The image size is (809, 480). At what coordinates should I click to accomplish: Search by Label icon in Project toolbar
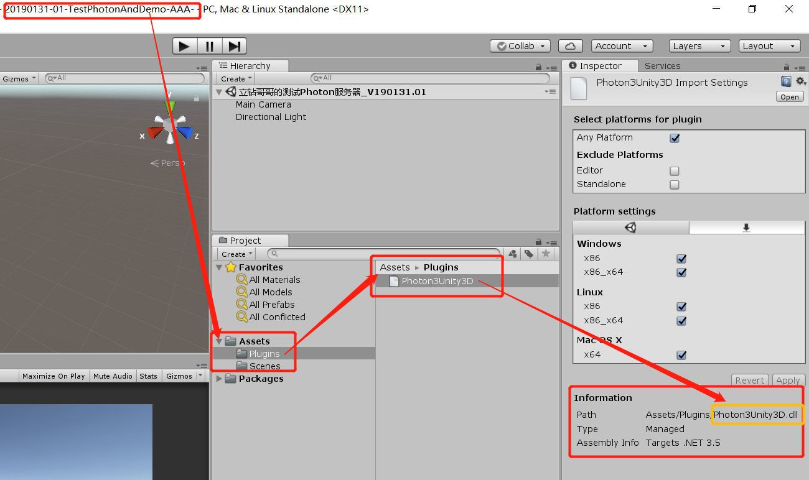(528, 254)
